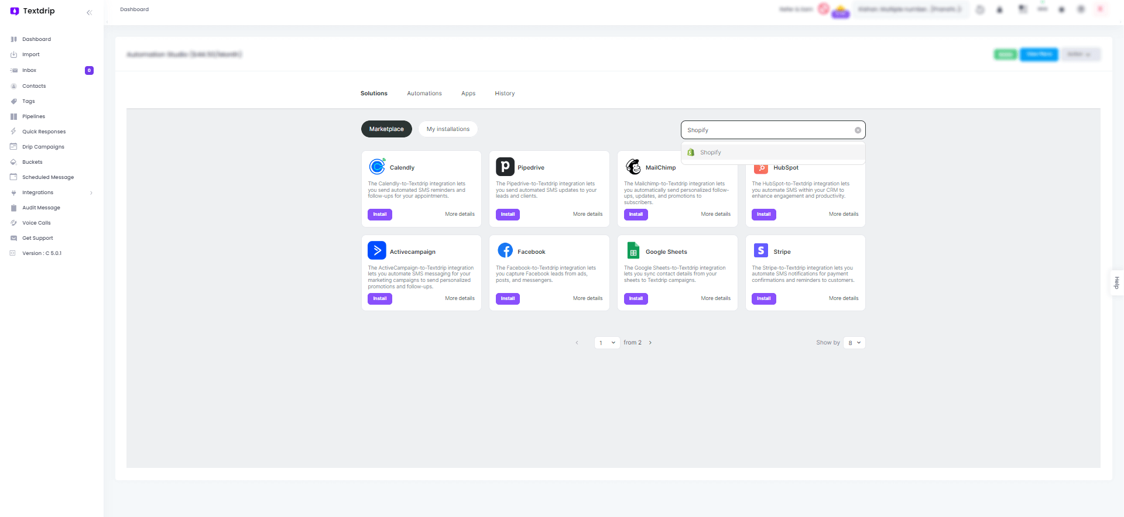Install the HubSpot integration
The image size is (1124, 517).
pos(764,215)
